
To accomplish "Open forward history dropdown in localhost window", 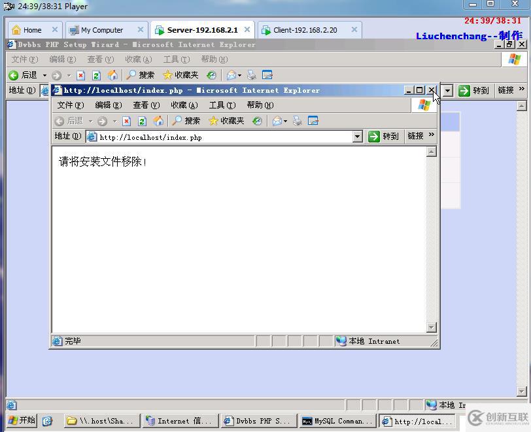I will (115, 121).
